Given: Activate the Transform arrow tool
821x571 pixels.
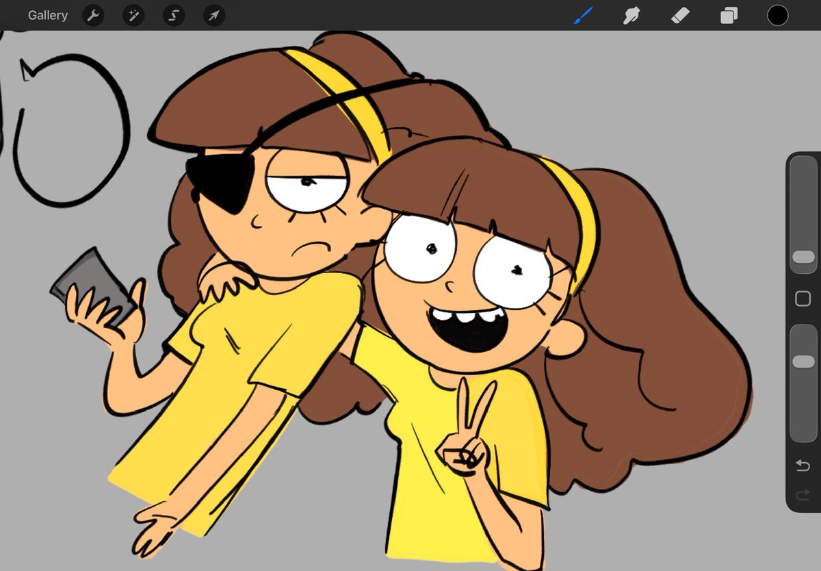Looking at the screenshot, I should click(214, 15).
